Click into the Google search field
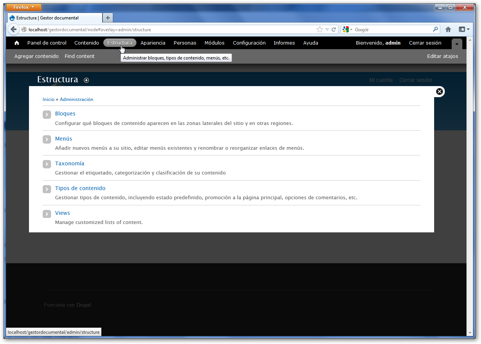 pyautogui.click(x=393, y=29)
